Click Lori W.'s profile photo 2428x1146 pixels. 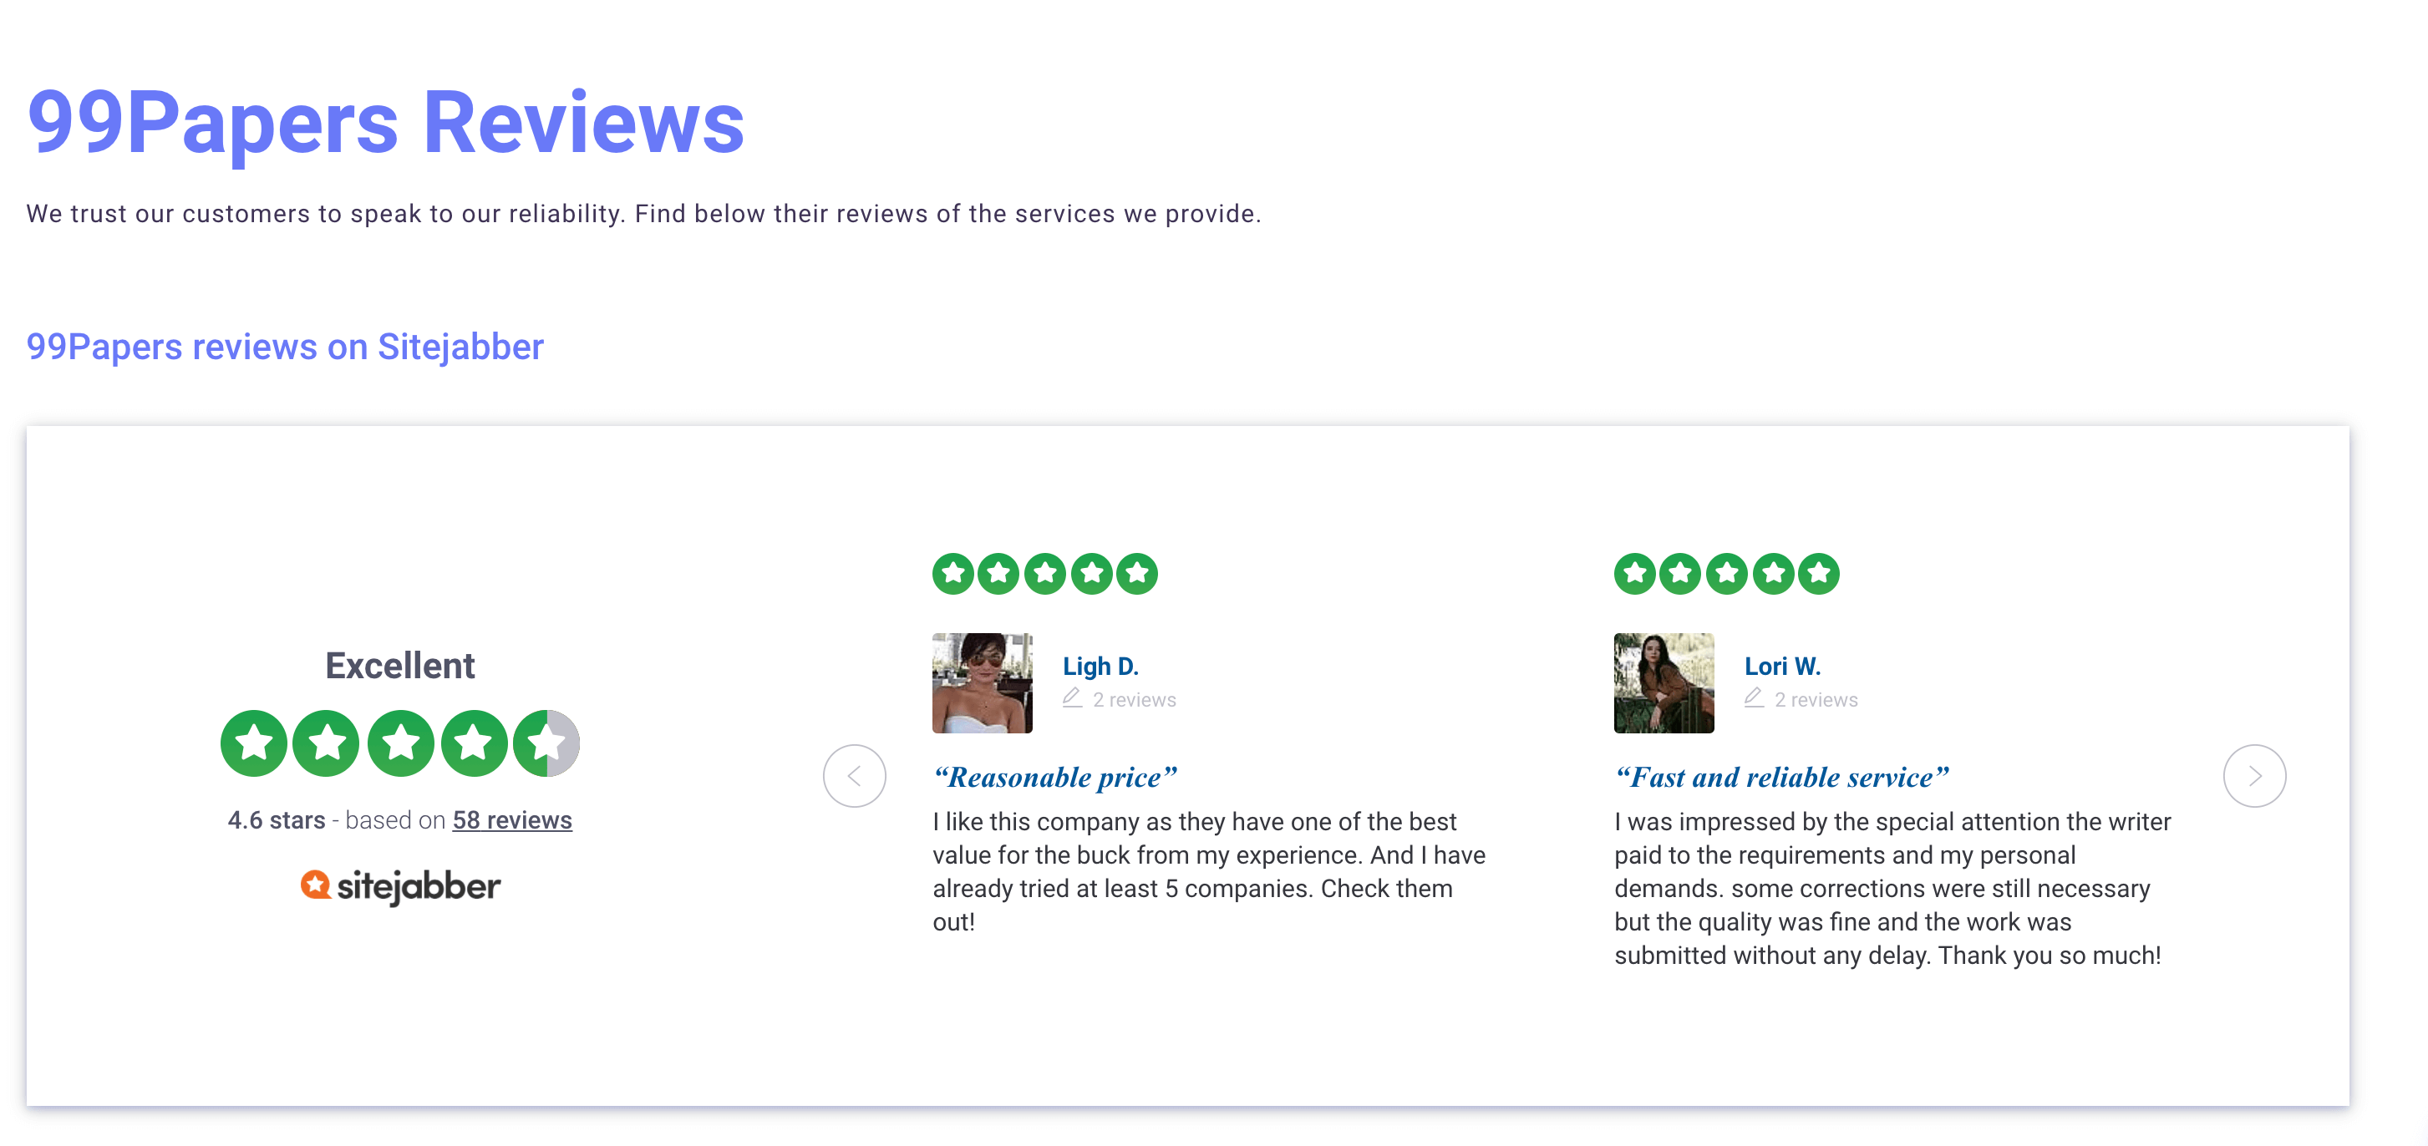(1664, 683)
